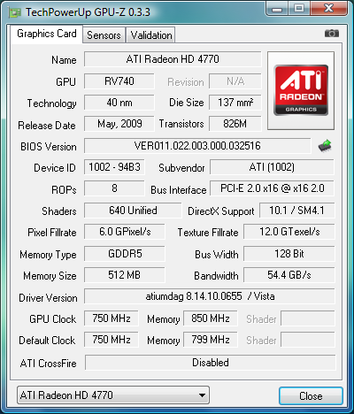The width and height of the screenshot is (354, 414).
Task: Click the empty Shader field in GPU Clock row
Action: pyautogui.click(x=308, y=318)
